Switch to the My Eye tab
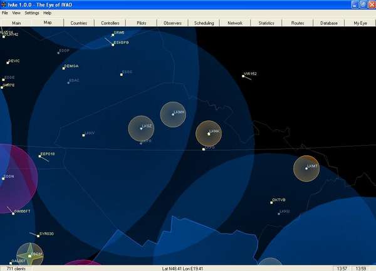This screenshot has height=271, width=376. [360, 23]
